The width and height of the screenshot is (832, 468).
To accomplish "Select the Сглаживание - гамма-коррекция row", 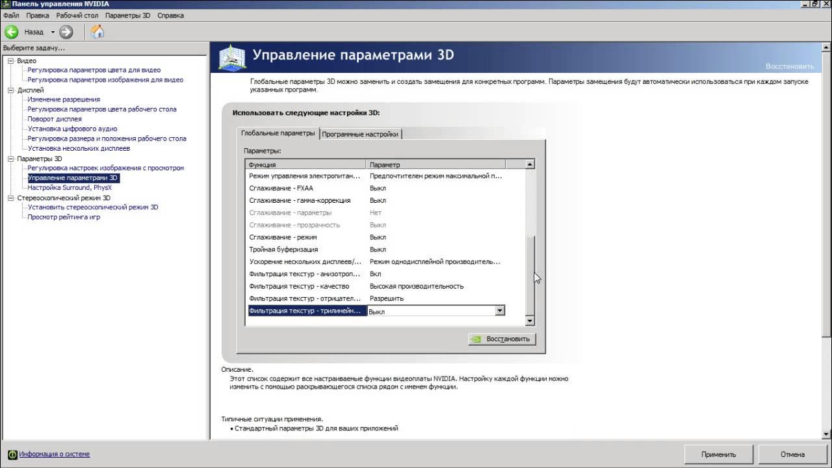I will tap(385, 200).
